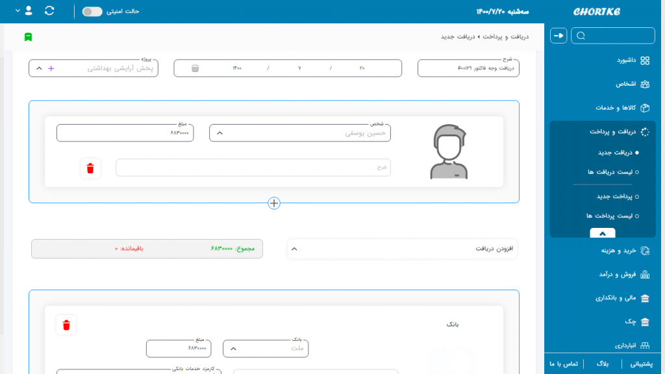Click the search magnifier in the sidebar
Screen dimensions: 665x374
581,35
